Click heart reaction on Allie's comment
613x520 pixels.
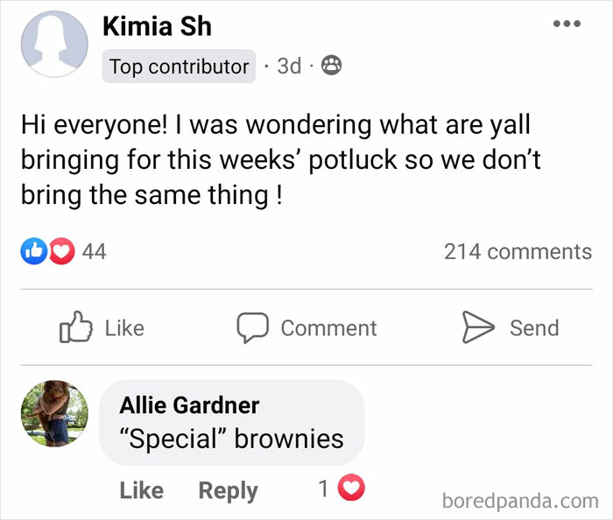pyautogui.click(x=352, y=489)
